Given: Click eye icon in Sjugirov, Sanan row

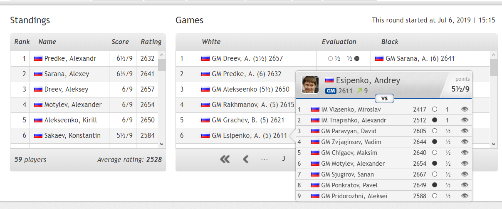Looking at the screenshot, I should tap(465, 174).
